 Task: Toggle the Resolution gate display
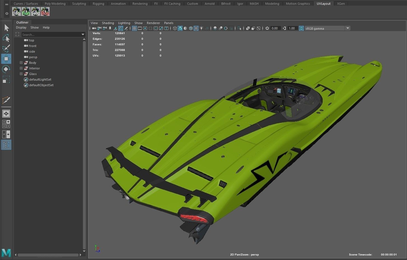pos(145,28)
